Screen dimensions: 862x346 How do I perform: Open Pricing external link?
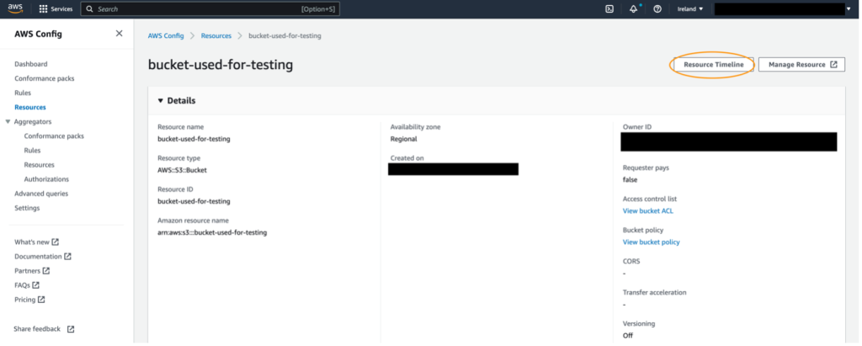click(x=29, y=299)
